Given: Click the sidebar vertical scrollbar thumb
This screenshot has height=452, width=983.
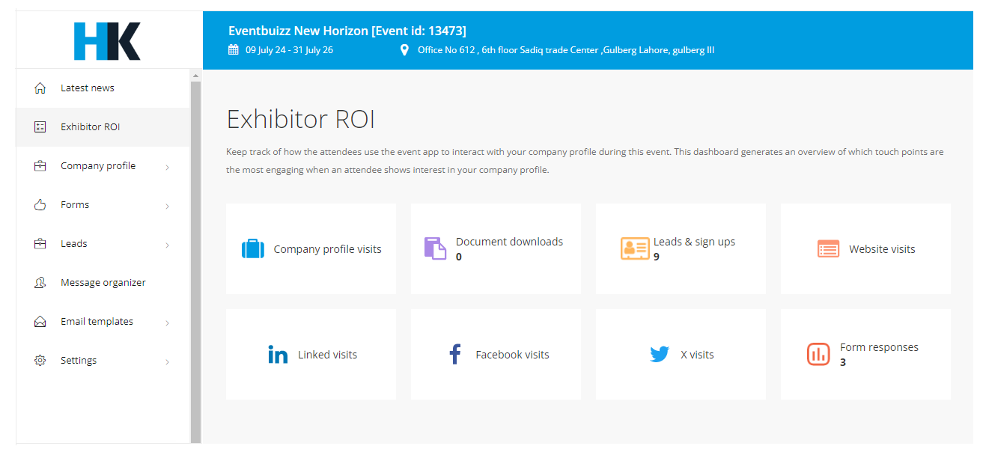Looking at the screenshot, I should tap(195, 262).
